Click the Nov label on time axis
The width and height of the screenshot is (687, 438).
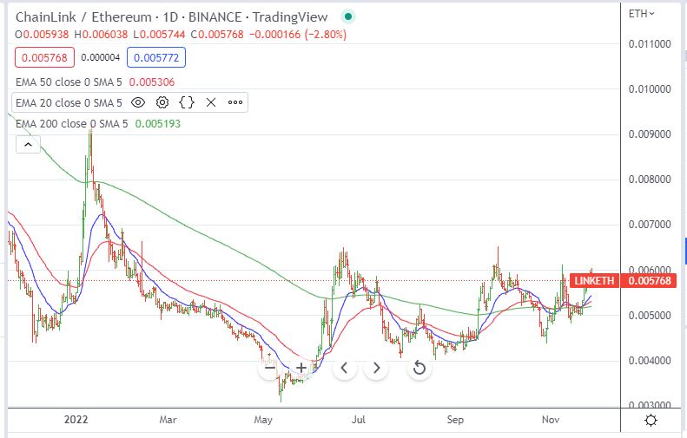click(551, 420)
